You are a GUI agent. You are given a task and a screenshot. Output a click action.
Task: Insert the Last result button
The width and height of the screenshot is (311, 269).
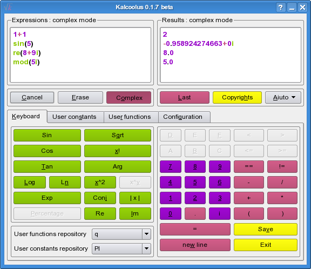click(x=185, y=97)
